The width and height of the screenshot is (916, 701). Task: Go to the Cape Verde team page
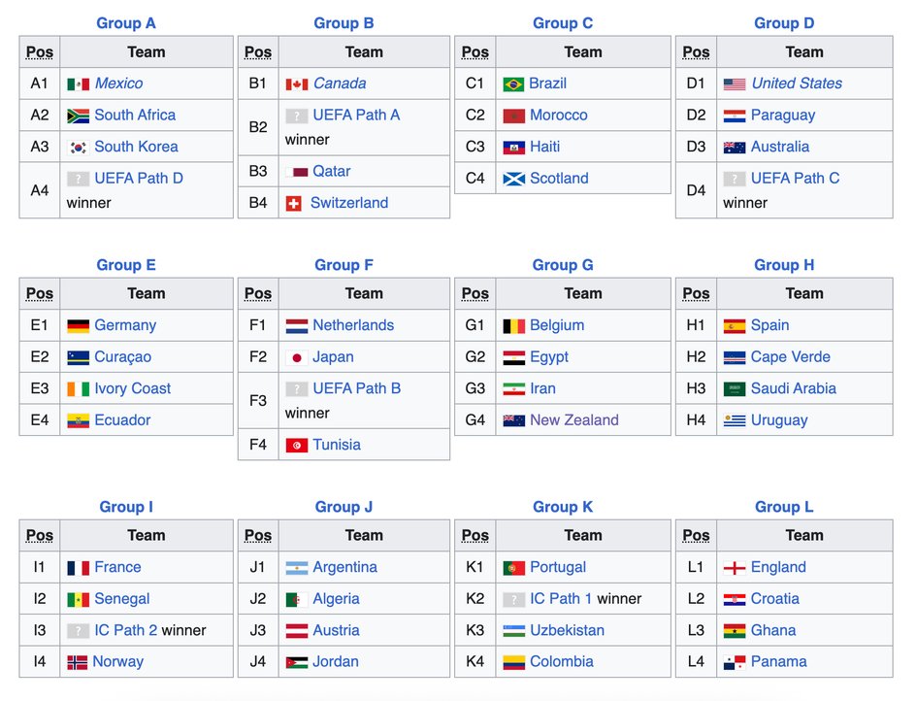click(x=790, y=357)
